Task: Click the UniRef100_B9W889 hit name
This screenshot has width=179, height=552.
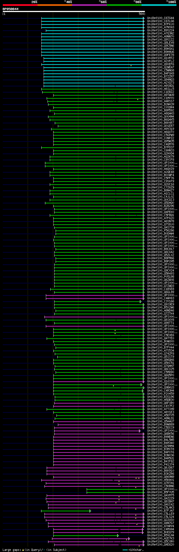Action: (161, 425)
